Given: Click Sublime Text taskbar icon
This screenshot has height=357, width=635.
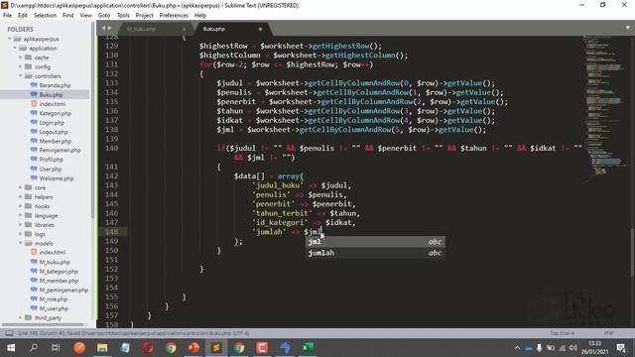Looking at the screenshot, I should click(x=216, y=348).
